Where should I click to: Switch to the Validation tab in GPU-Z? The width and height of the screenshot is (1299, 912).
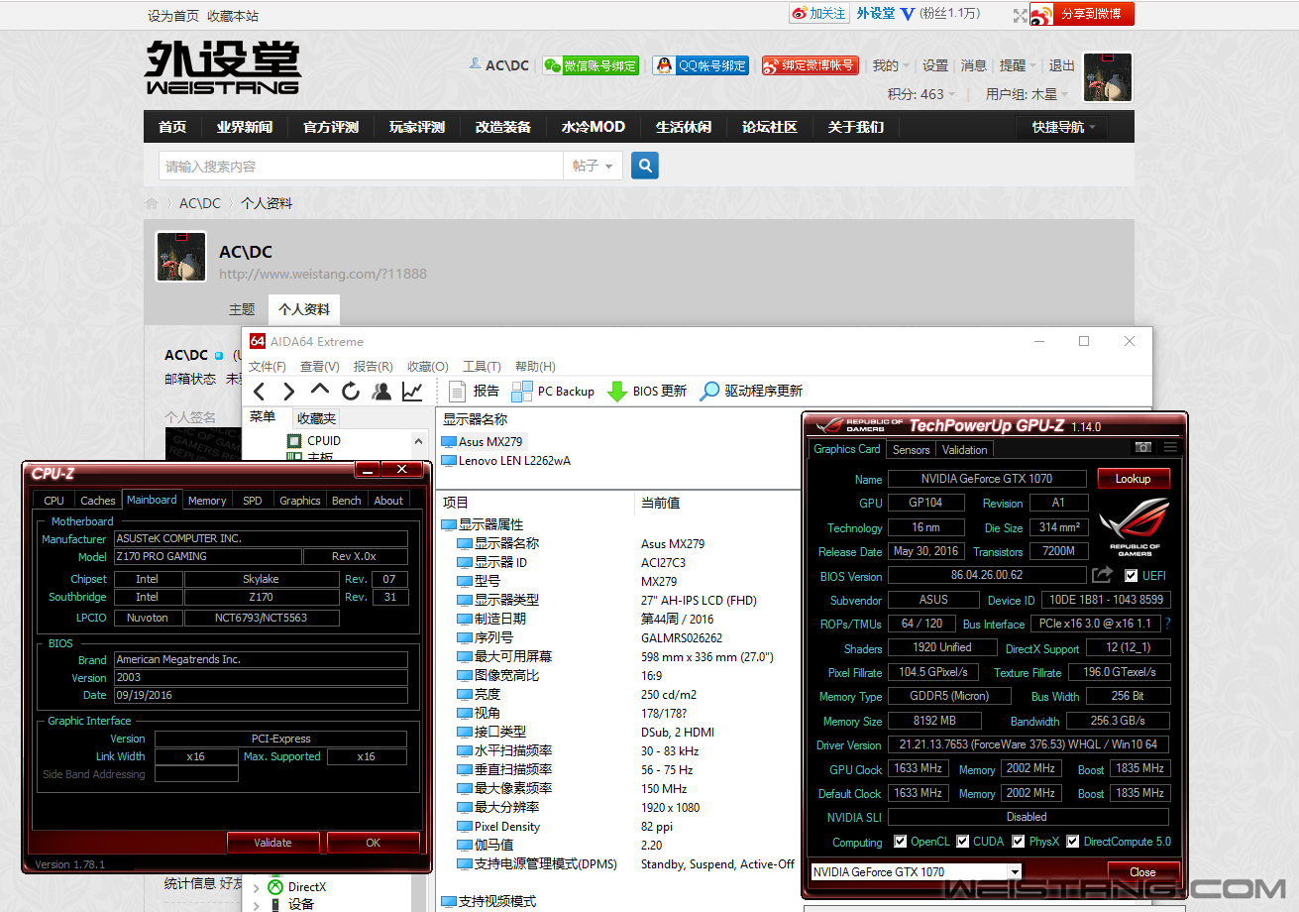(x=965, y=450)
